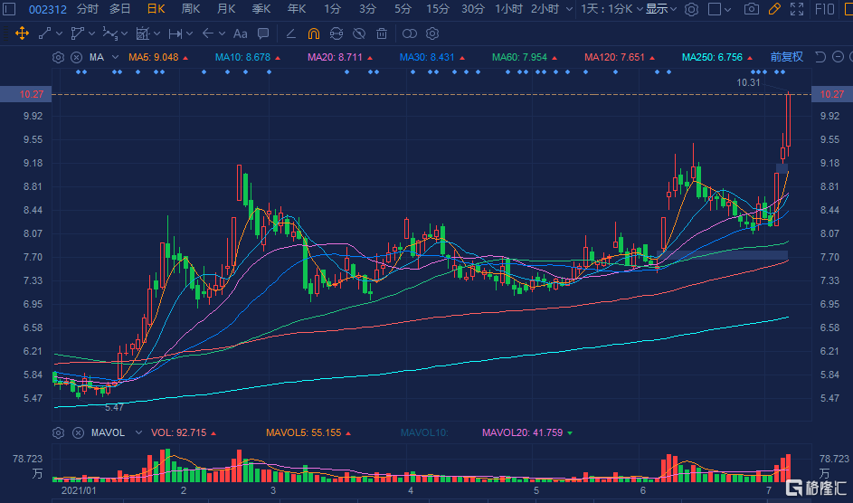Switch to 周K weekly chart

point(190,9)
